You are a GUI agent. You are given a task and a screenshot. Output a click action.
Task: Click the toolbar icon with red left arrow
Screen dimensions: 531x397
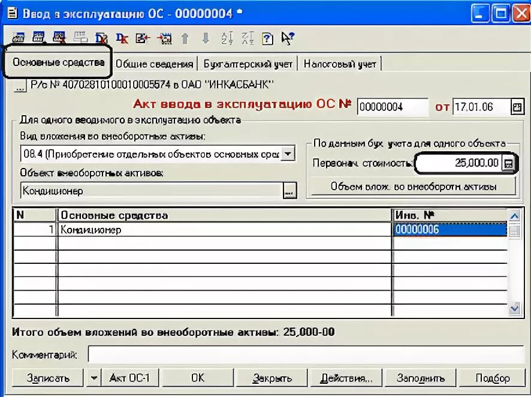click(x=143, y=38)
